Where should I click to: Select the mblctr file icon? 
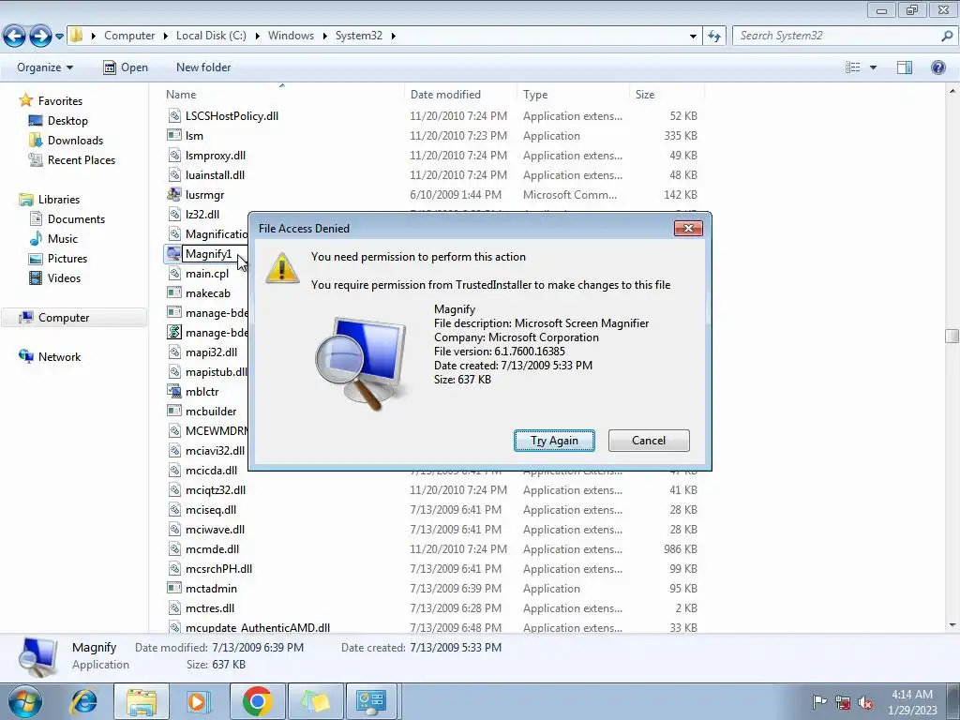(x=173, y=392)
